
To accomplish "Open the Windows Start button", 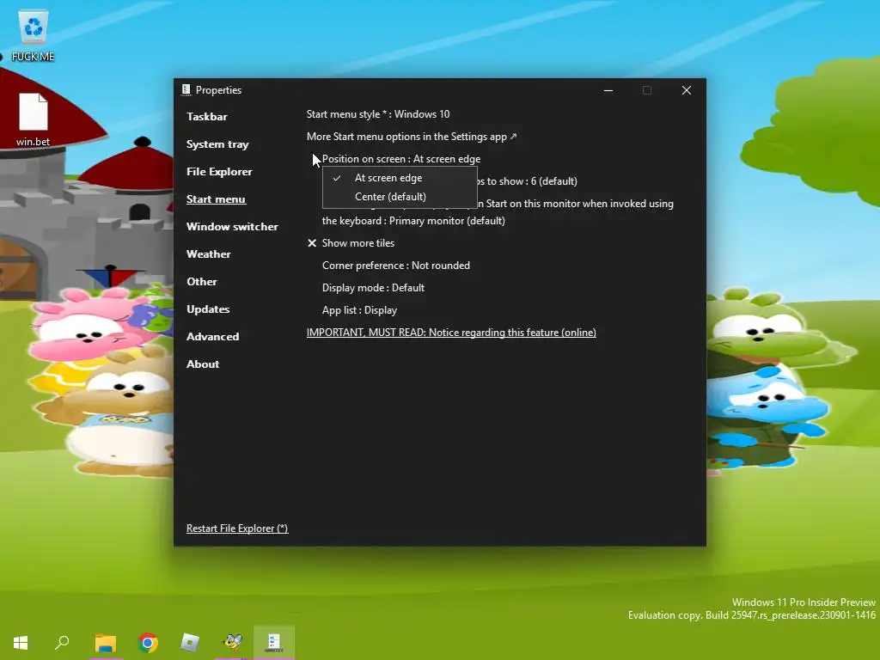I will [x=21, y=642].
